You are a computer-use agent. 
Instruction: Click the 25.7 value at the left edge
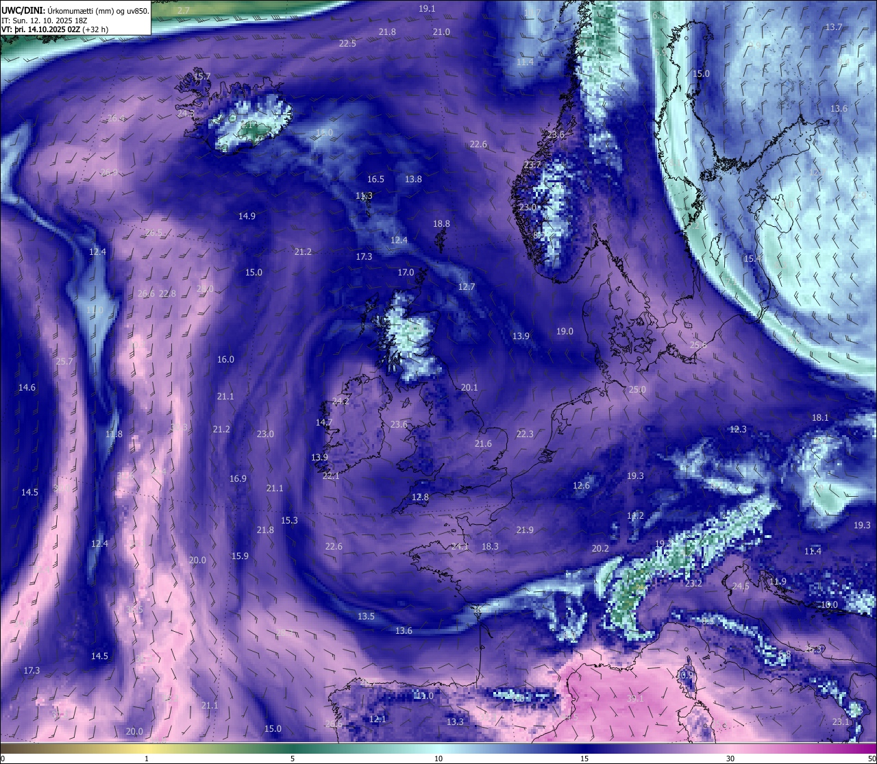(x=64, y=361)
